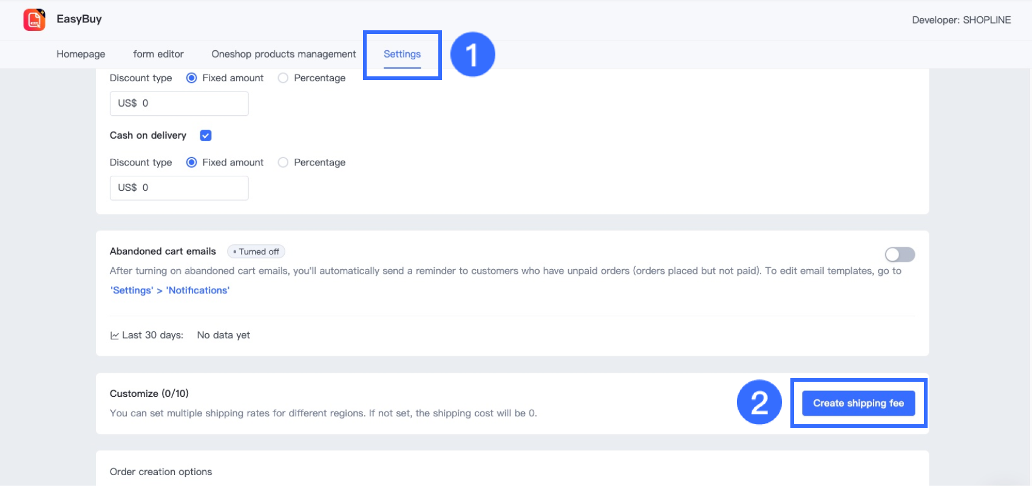Go to Oneshop products management tab
The height and width of the screenshot is (486, 1032).
tap(283, 54)
